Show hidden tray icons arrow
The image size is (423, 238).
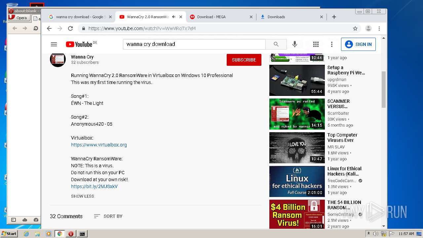pyautogui.click(x=368, y=234)
